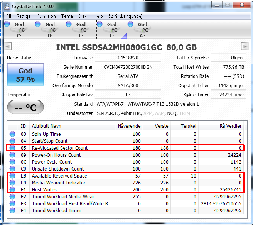253x225 pixels.
Task: Click the Power Cycle Count attribute name
Action: 52,162
